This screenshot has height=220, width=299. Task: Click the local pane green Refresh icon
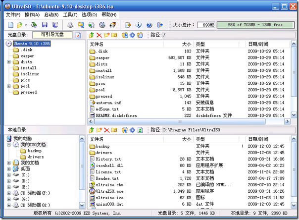(x=140, y=130)
